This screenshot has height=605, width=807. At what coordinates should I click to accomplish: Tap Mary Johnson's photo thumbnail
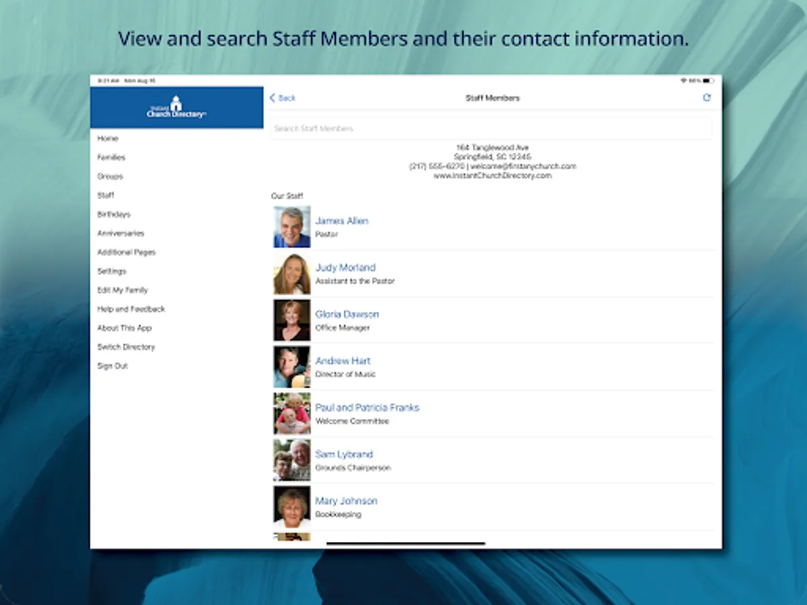292,507
